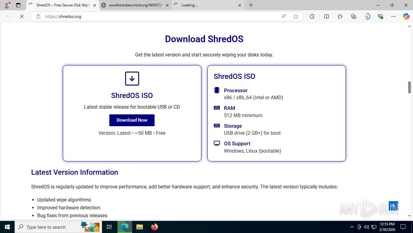Click the scrollbar up arrow
The height and width of the screenshot is (233, 413).
[x=409, y=26]
